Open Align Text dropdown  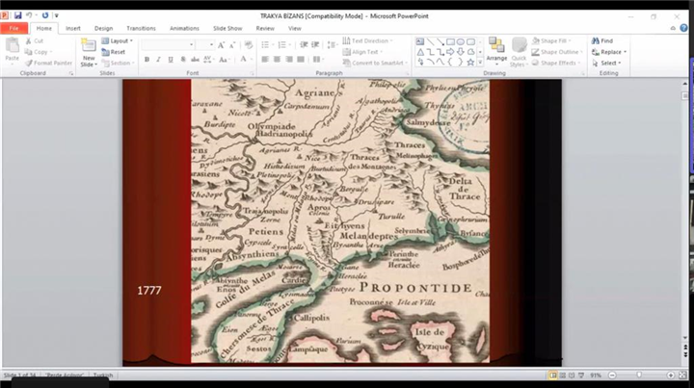pyautogui.click(x=363, y=52)
